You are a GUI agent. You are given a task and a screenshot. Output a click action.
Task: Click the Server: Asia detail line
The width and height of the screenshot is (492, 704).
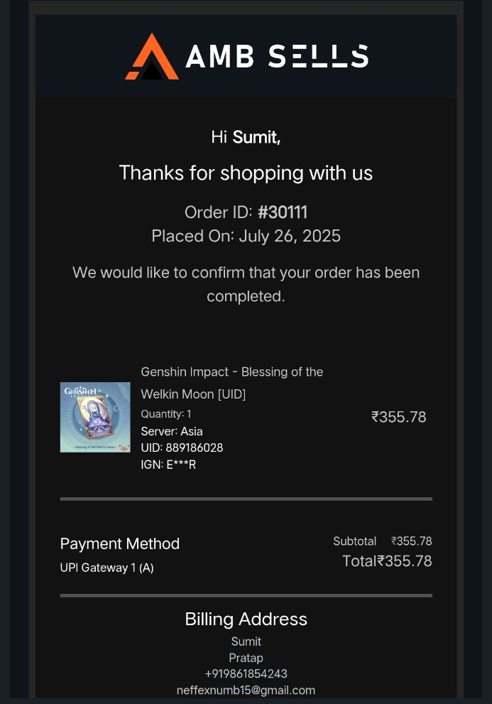click(172, 431)
